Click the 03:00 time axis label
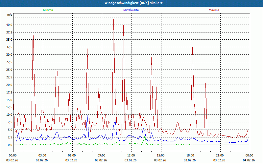The image size is (263, 164). [42, 155]
